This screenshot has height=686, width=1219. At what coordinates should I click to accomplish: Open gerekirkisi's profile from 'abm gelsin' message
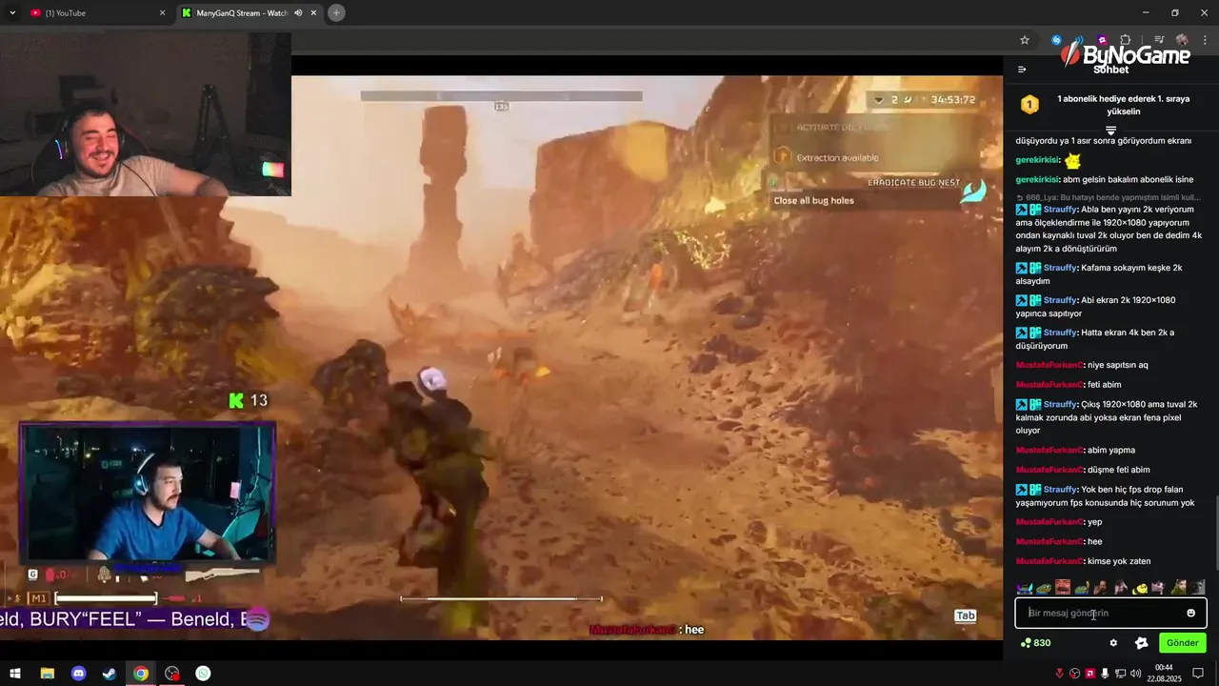click(x=1037, y=179)
